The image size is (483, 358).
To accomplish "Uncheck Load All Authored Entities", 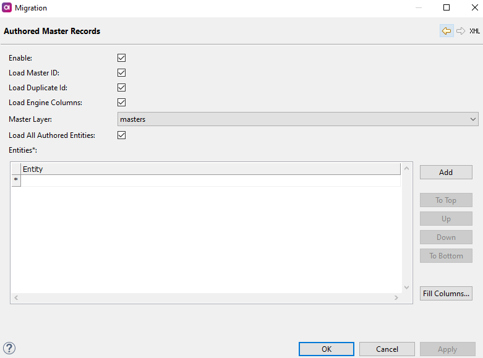I will point(122,135).
